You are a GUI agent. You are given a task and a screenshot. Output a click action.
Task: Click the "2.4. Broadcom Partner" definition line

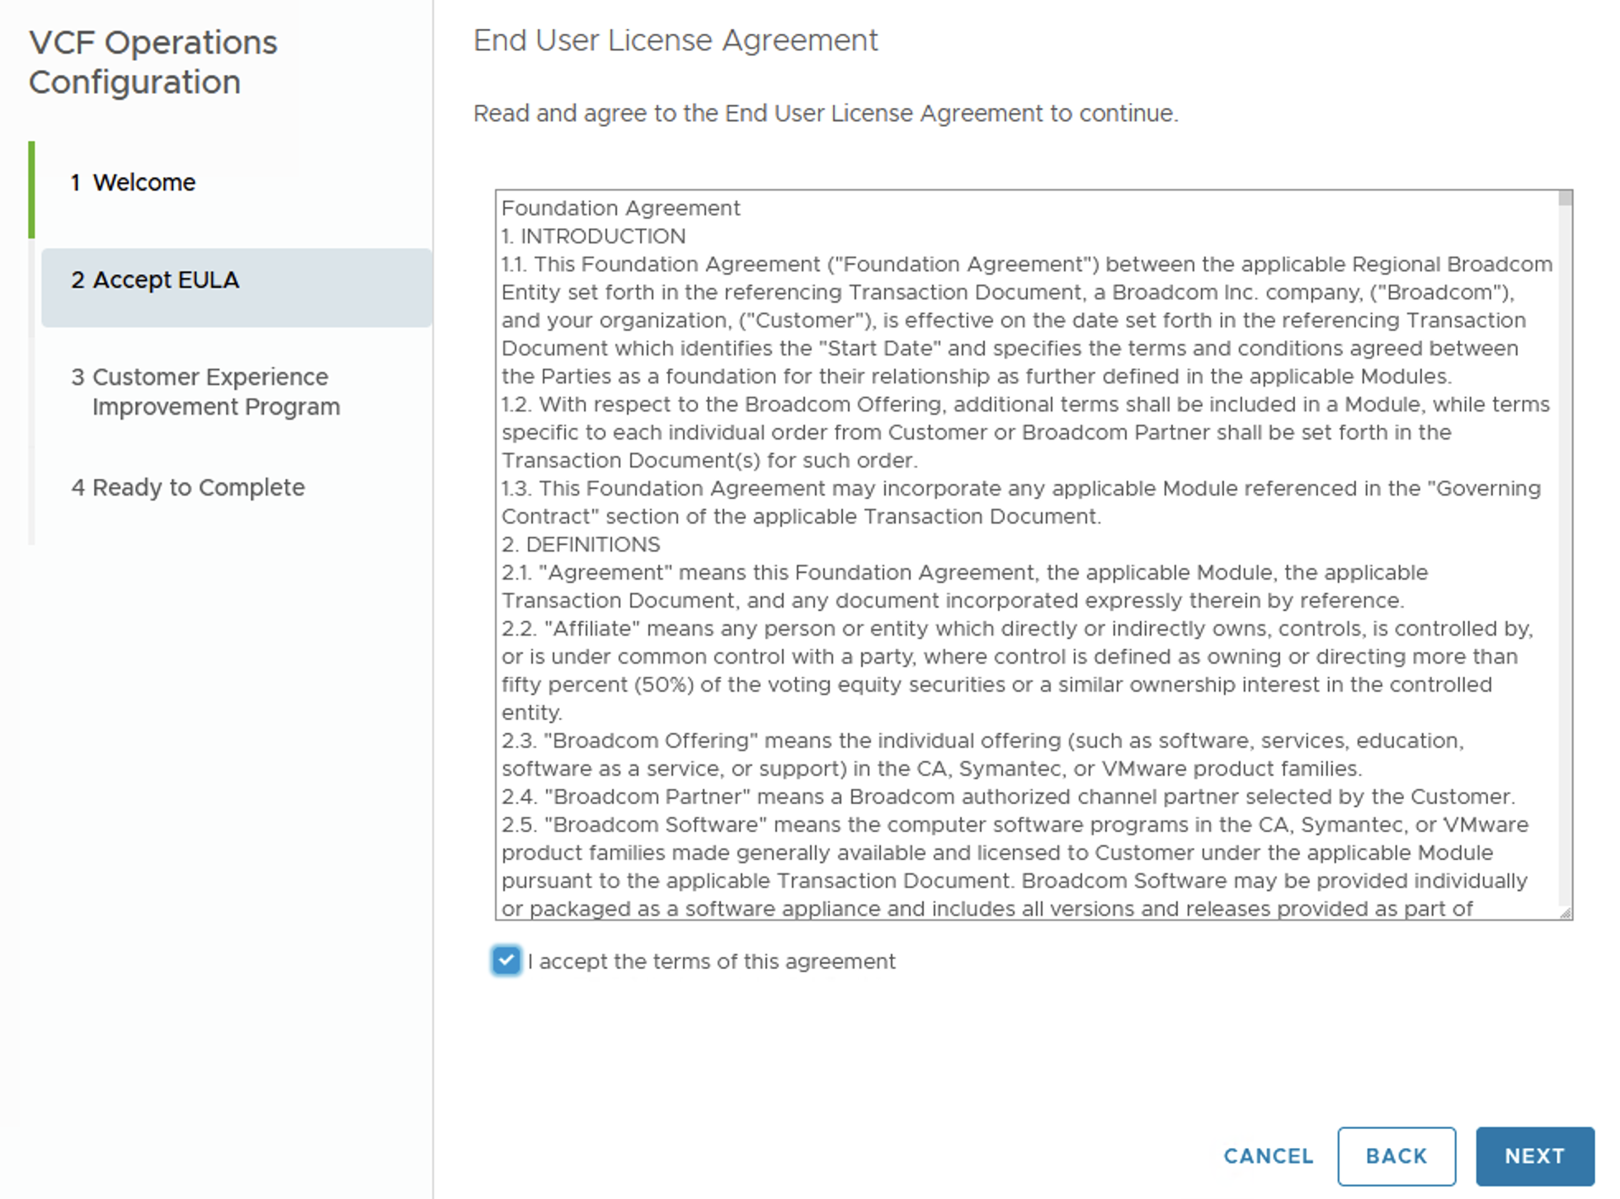(x=1007, y=797)
